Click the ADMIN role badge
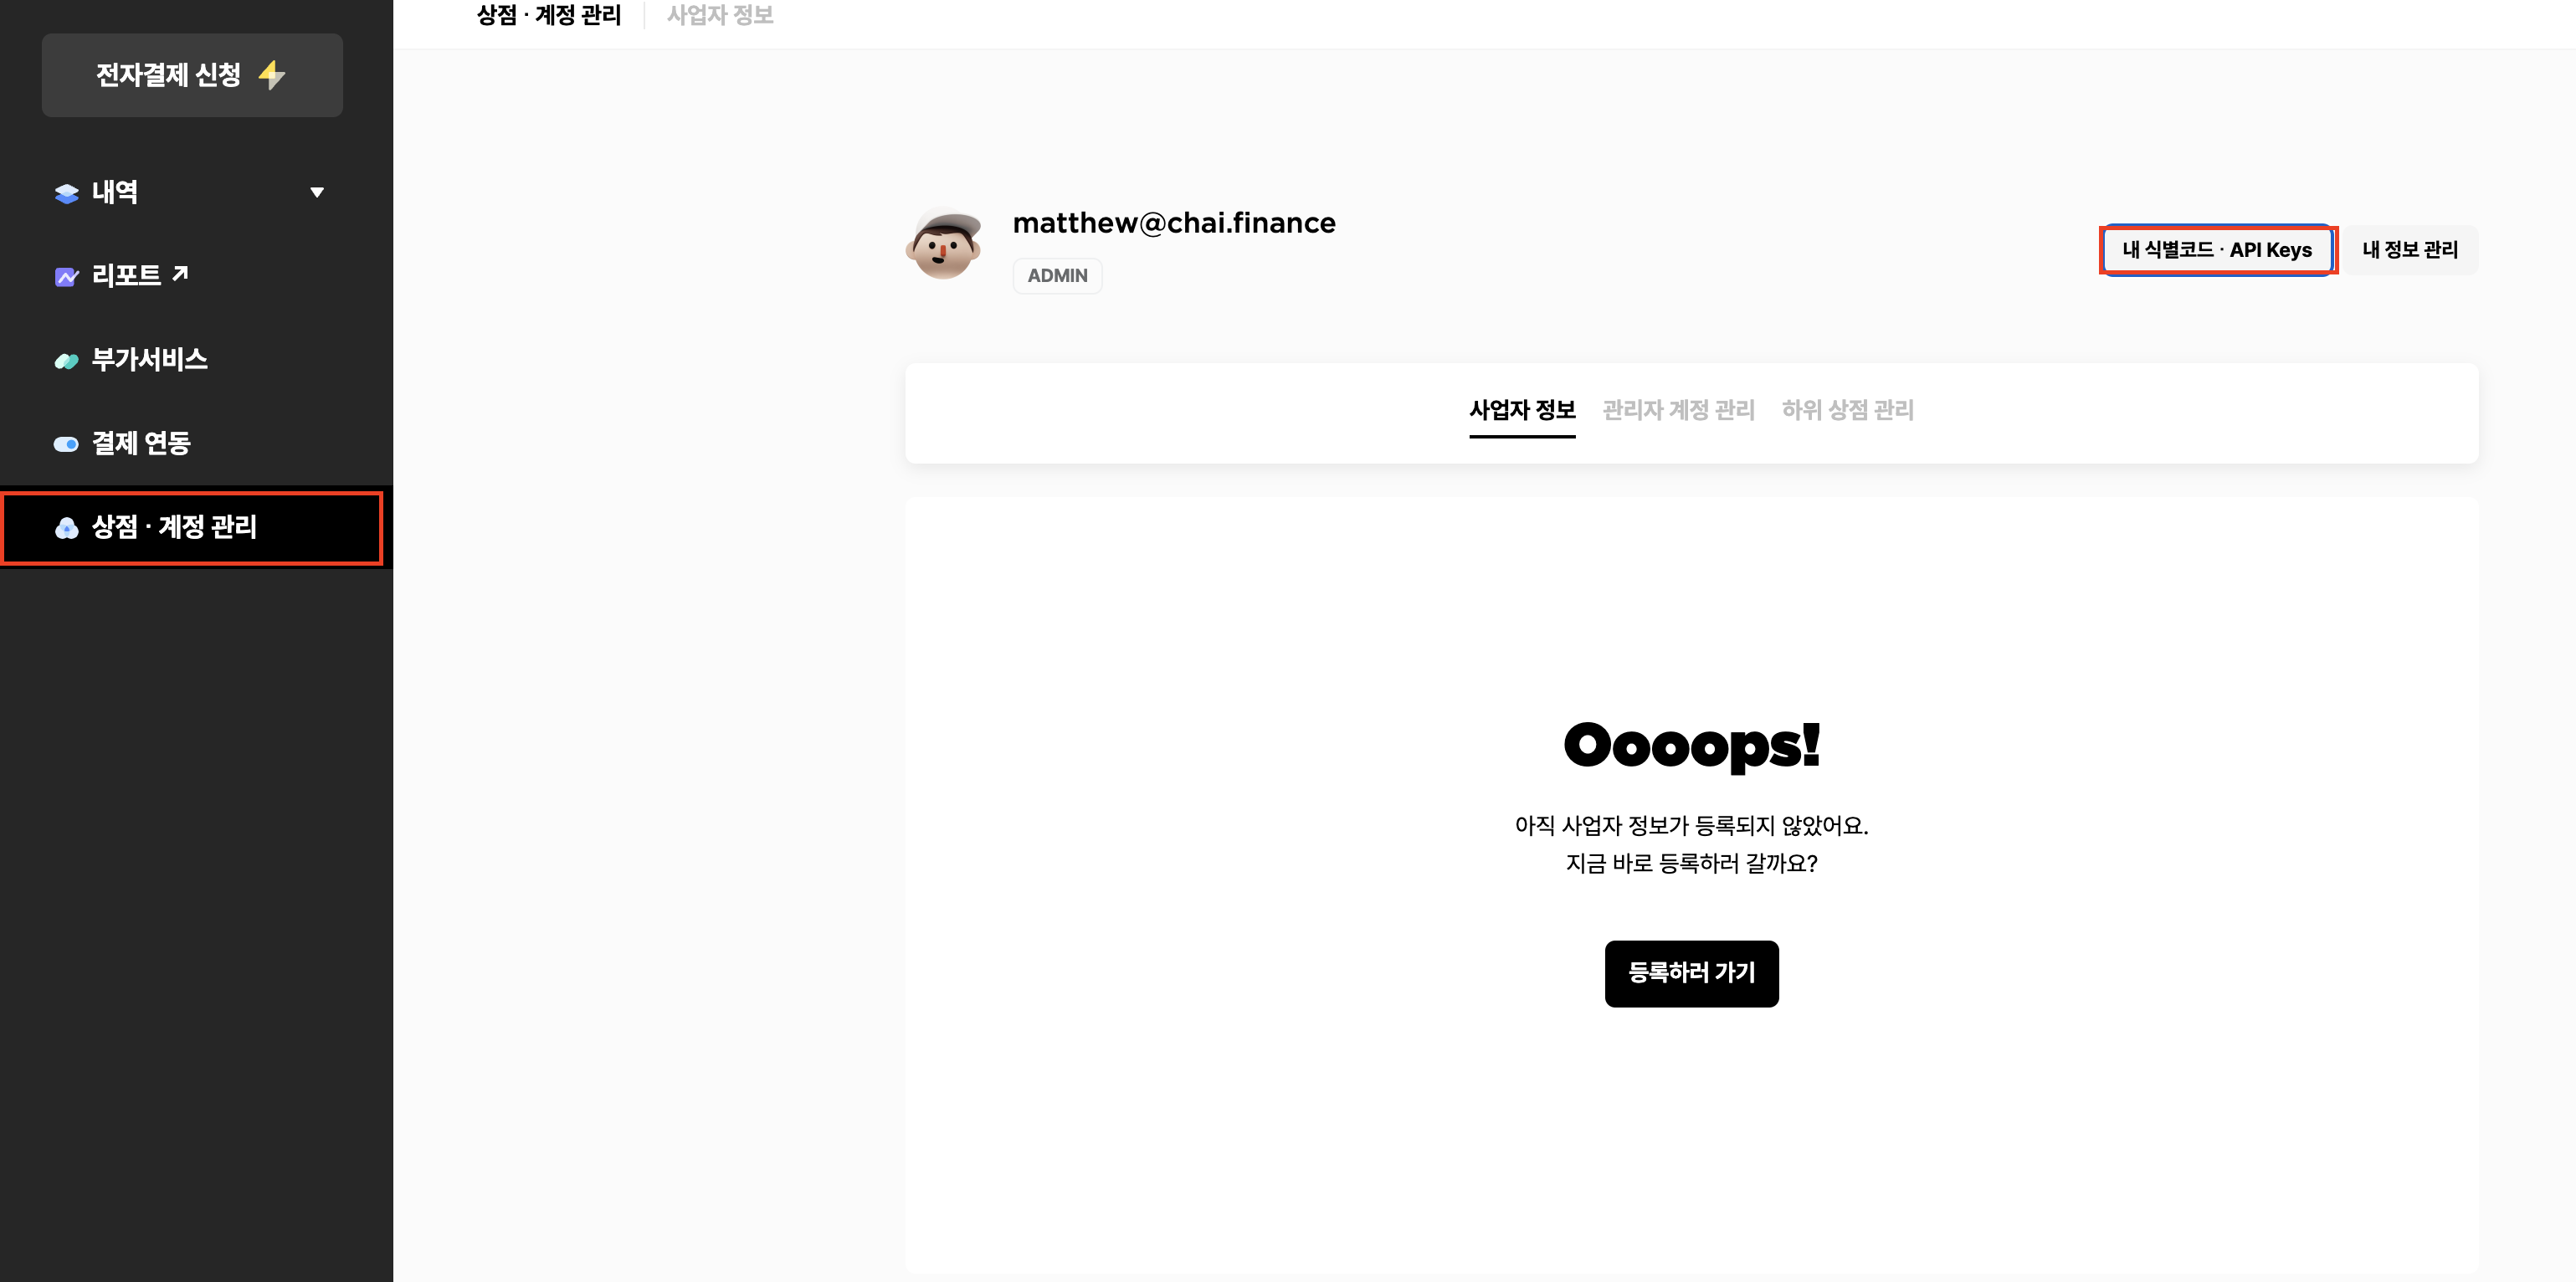The width and height of the screenshot is (2576, 1282). (x=1057, y=276)
